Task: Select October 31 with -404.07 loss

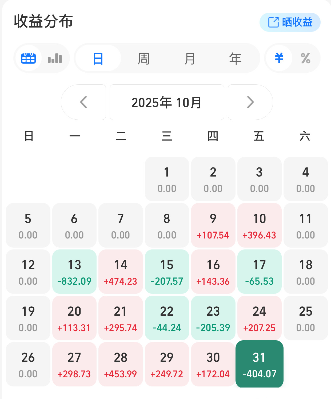Action: point(259,364)
